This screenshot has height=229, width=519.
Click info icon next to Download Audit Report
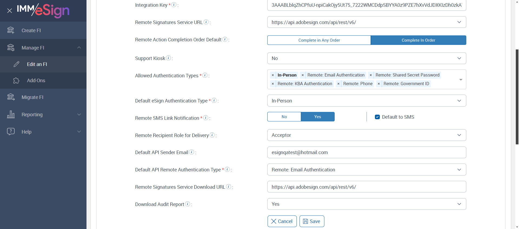click(188, 204)
